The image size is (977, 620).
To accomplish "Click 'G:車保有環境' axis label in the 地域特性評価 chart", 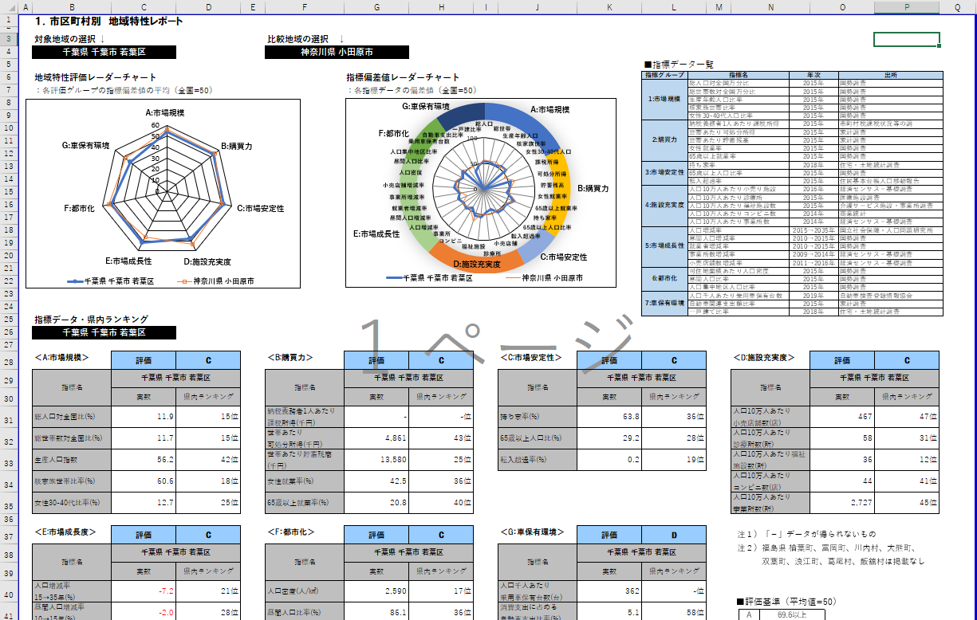I will (x=85, y=146).
